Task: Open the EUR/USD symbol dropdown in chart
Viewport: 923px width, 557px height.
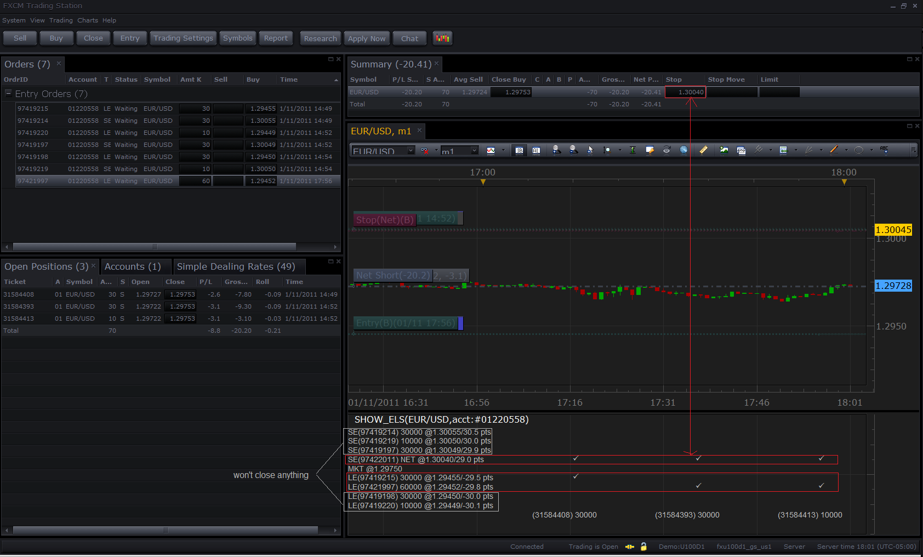Action: pyautogui.click(x=411, y=151)
